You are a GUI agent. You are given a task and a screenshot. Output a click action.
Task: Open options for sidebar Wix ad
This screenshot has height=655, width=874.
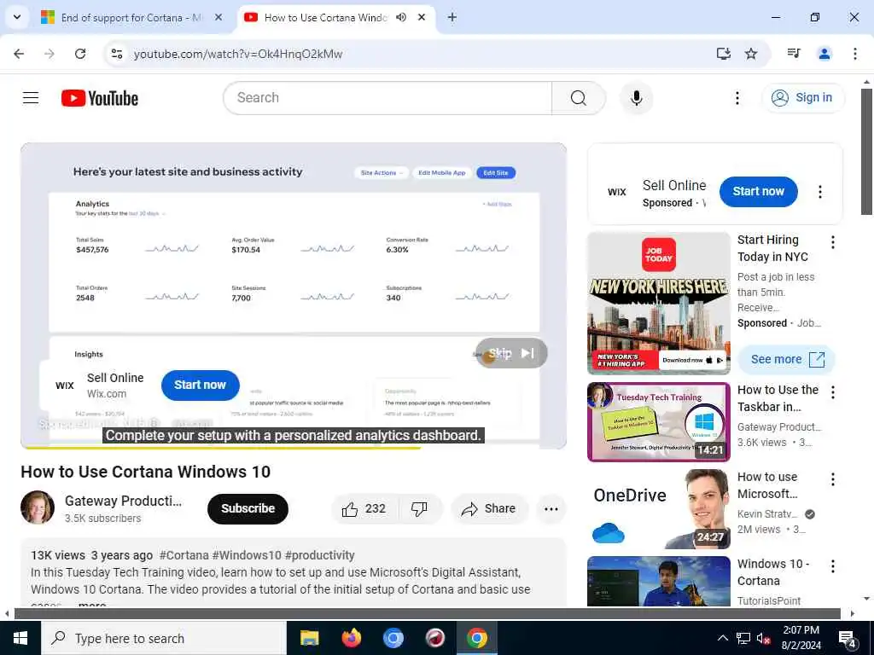[819, 192]
